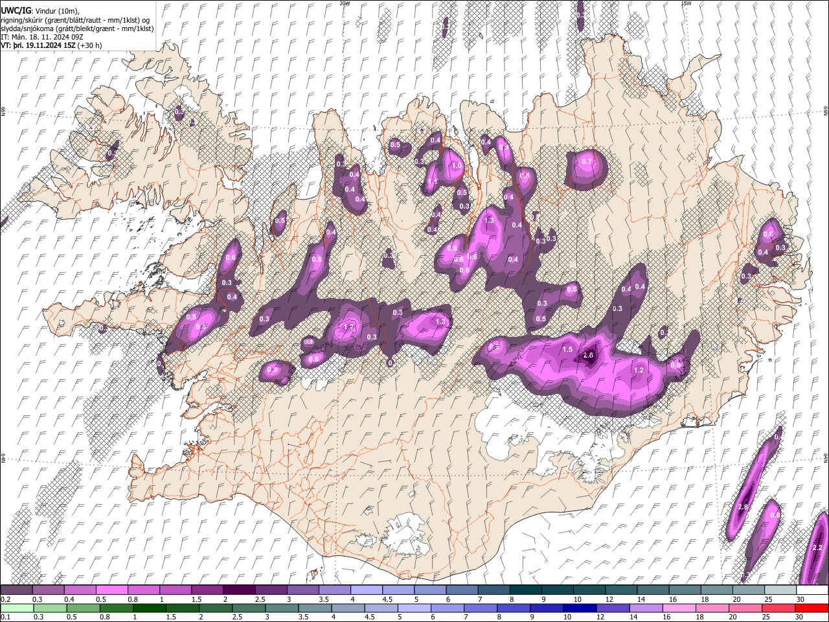Click the 'UWC/IG: Vindur (10m)' title text
This screenshot has height=622, width=829.
(40, 12)
